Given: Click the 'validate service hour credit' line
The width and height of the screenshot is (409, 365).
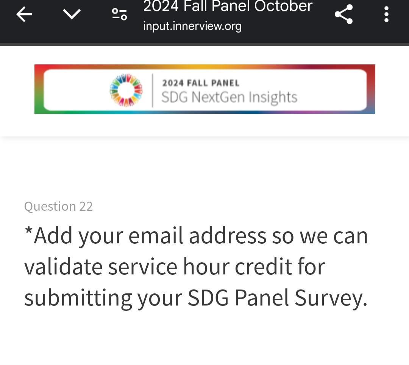Looking at the screenshot, I should [x=174, y=266].
